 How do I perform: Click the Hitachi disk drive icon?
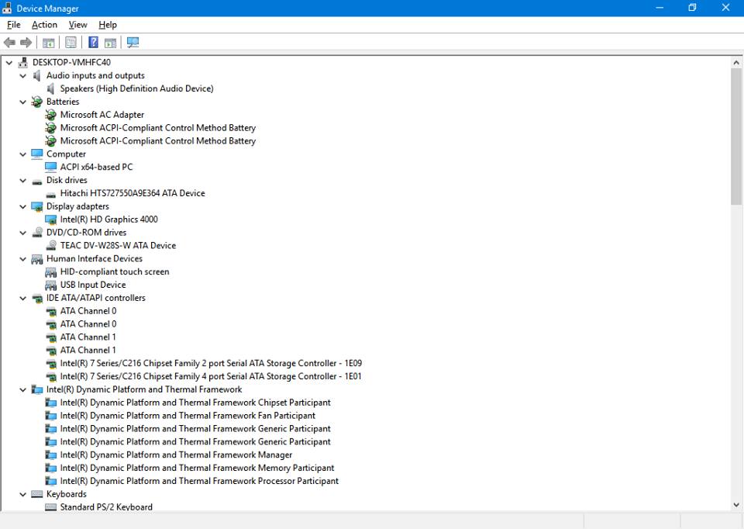(x=51, y=194)
